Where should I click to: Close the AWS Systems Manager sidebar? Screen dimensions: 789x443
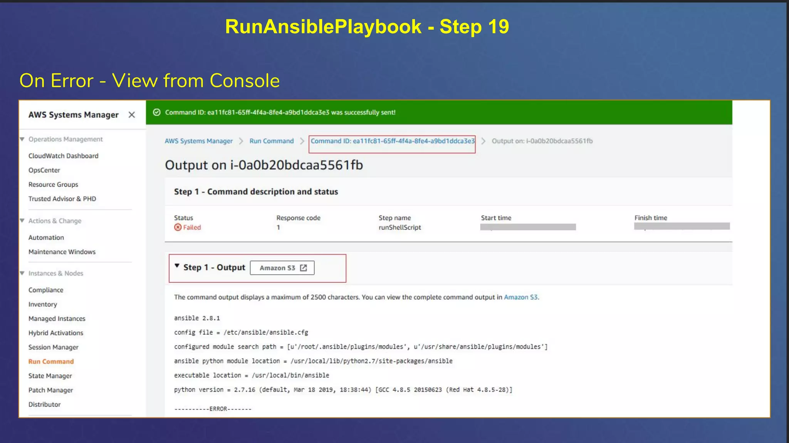(132, 115)
